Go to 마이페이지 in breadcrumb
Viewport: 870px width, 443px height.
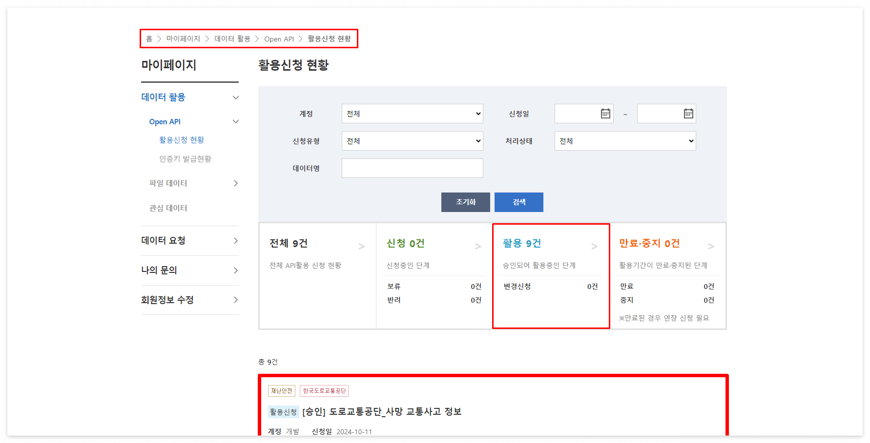click(183, 39)
